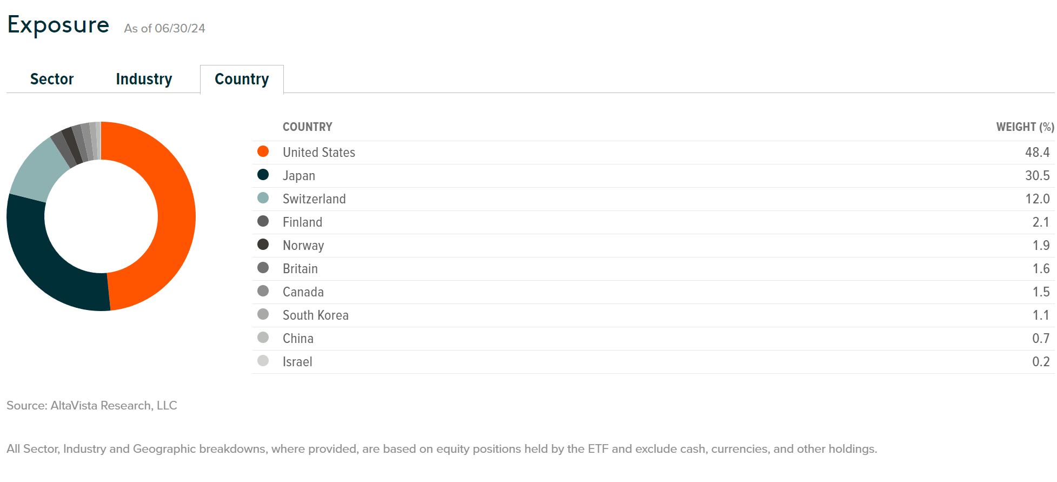Click the South Korea legend dot
Image resolution: width=1057 pixels, height=482 pixels.
click(264, 314)
